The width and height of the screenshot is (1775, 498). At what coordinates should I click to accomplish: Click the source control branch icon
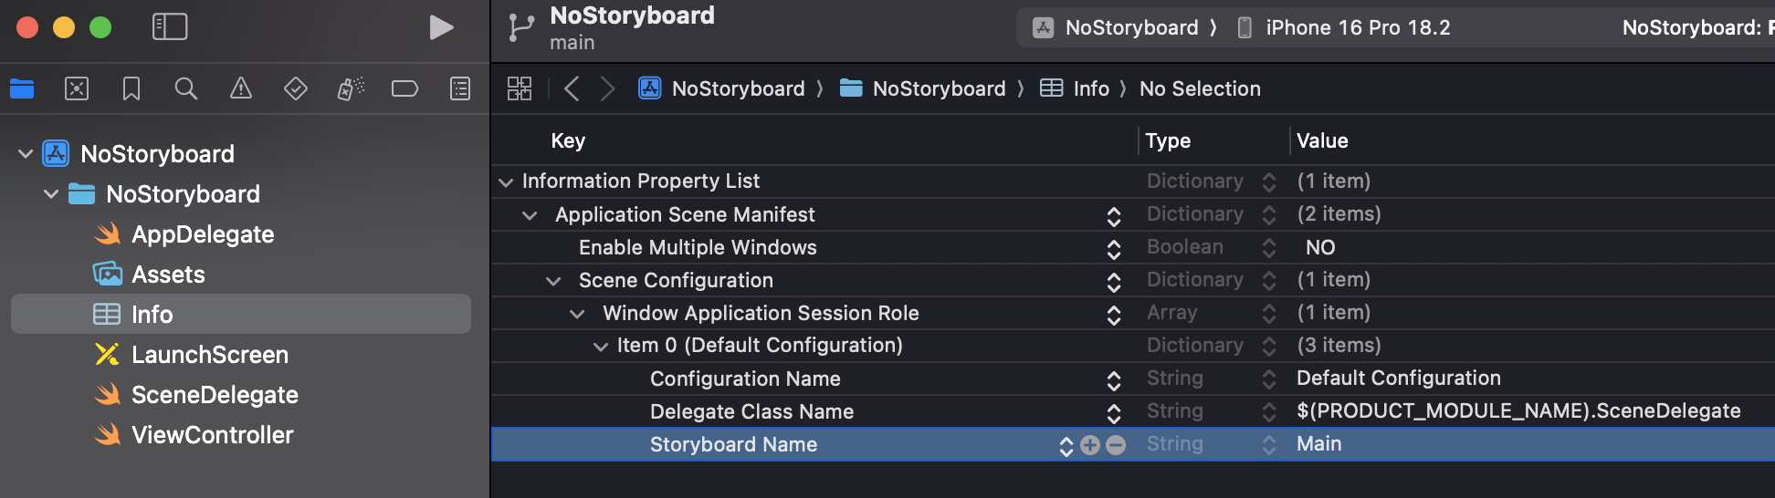[520, 27]
